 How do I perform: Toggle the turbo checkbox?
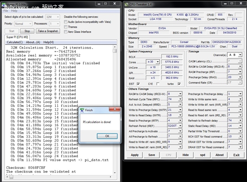tap(179, 84)
